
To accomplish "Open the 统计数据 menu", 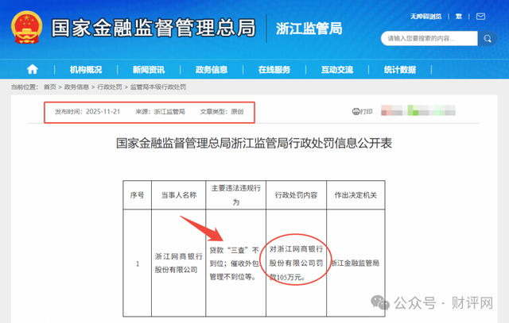I will [x=400, y=70].
